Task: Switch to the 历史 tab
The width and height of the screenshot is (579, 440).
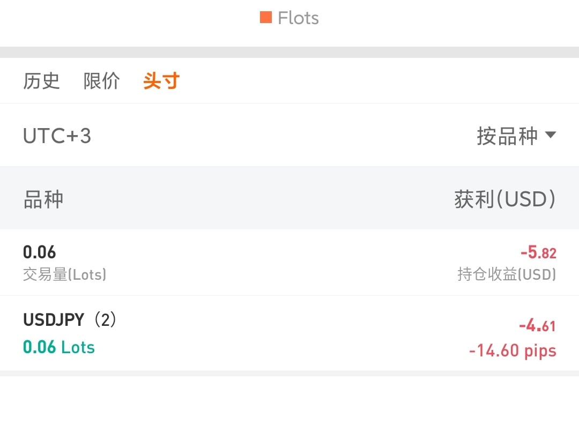Action: click(x=41, y=81)
